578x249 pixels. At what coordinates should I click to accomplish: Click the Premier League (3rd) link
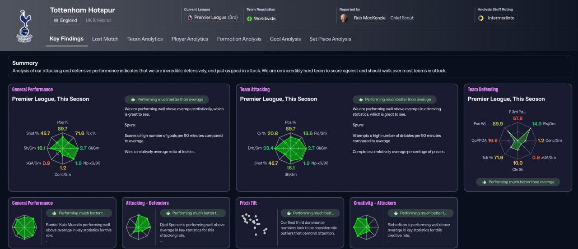216,18
